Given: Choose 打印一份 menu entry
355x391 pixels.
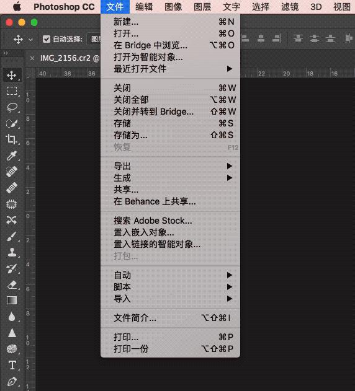Looking at the screenshot, I should tap(171, 349).
